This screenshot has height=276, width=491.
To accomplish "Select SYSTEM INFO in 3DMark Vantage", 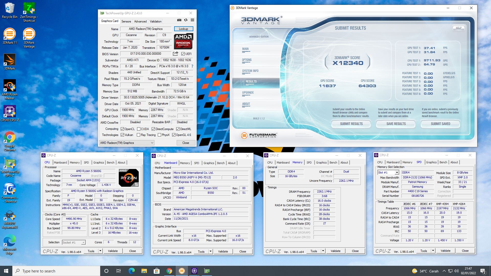I will [250, 71].
